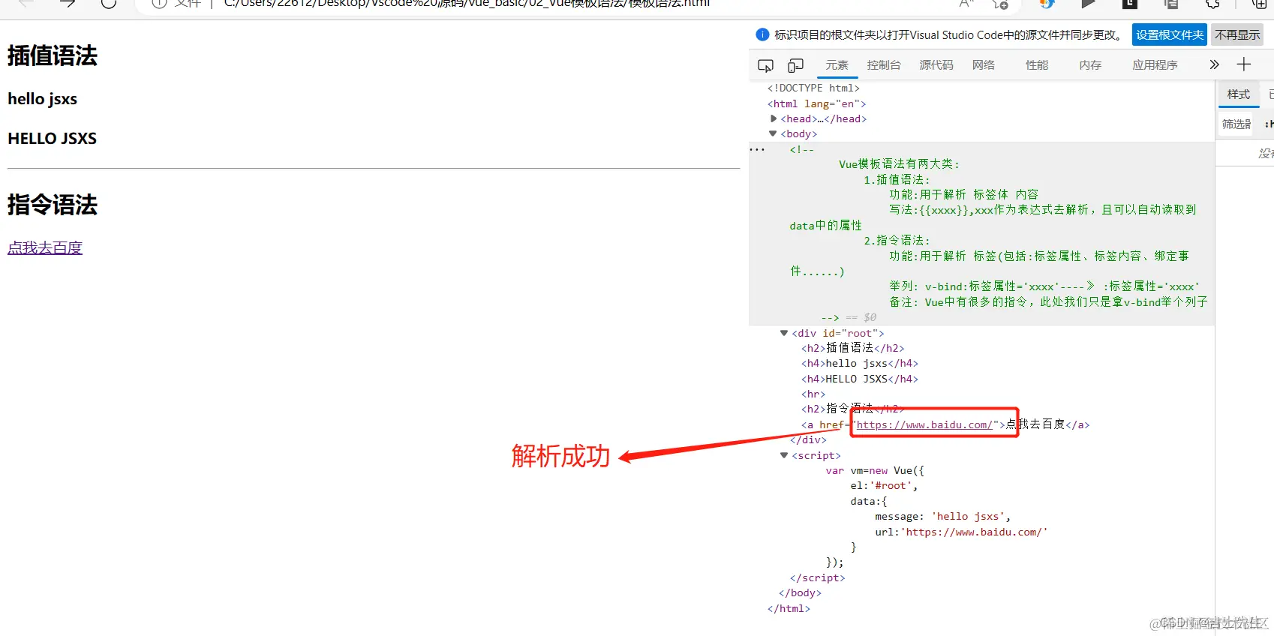
Task: Select the 内存 tab
Action: (1090, 65)
